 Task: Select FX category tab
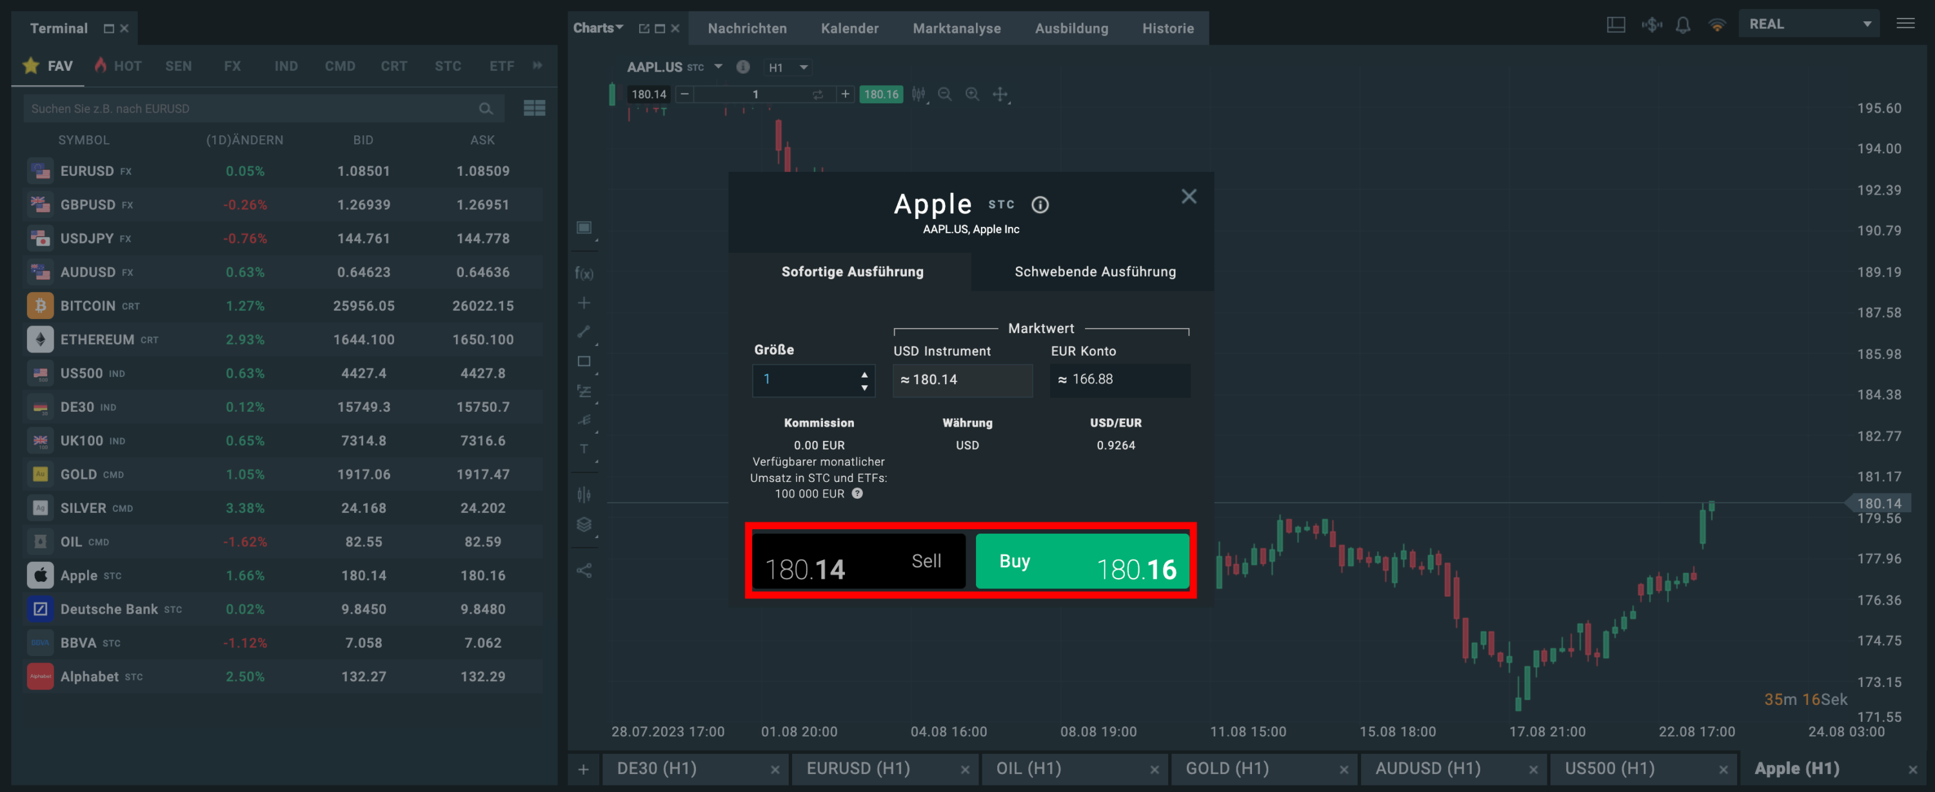coord(232,66)
